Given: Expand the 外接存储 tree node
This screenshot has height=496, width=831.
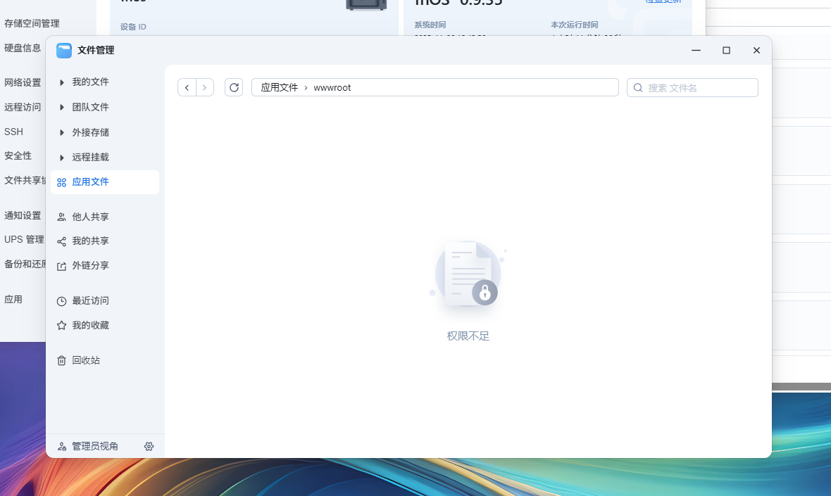Looking at the screenshot, I should tap(61, 132).
